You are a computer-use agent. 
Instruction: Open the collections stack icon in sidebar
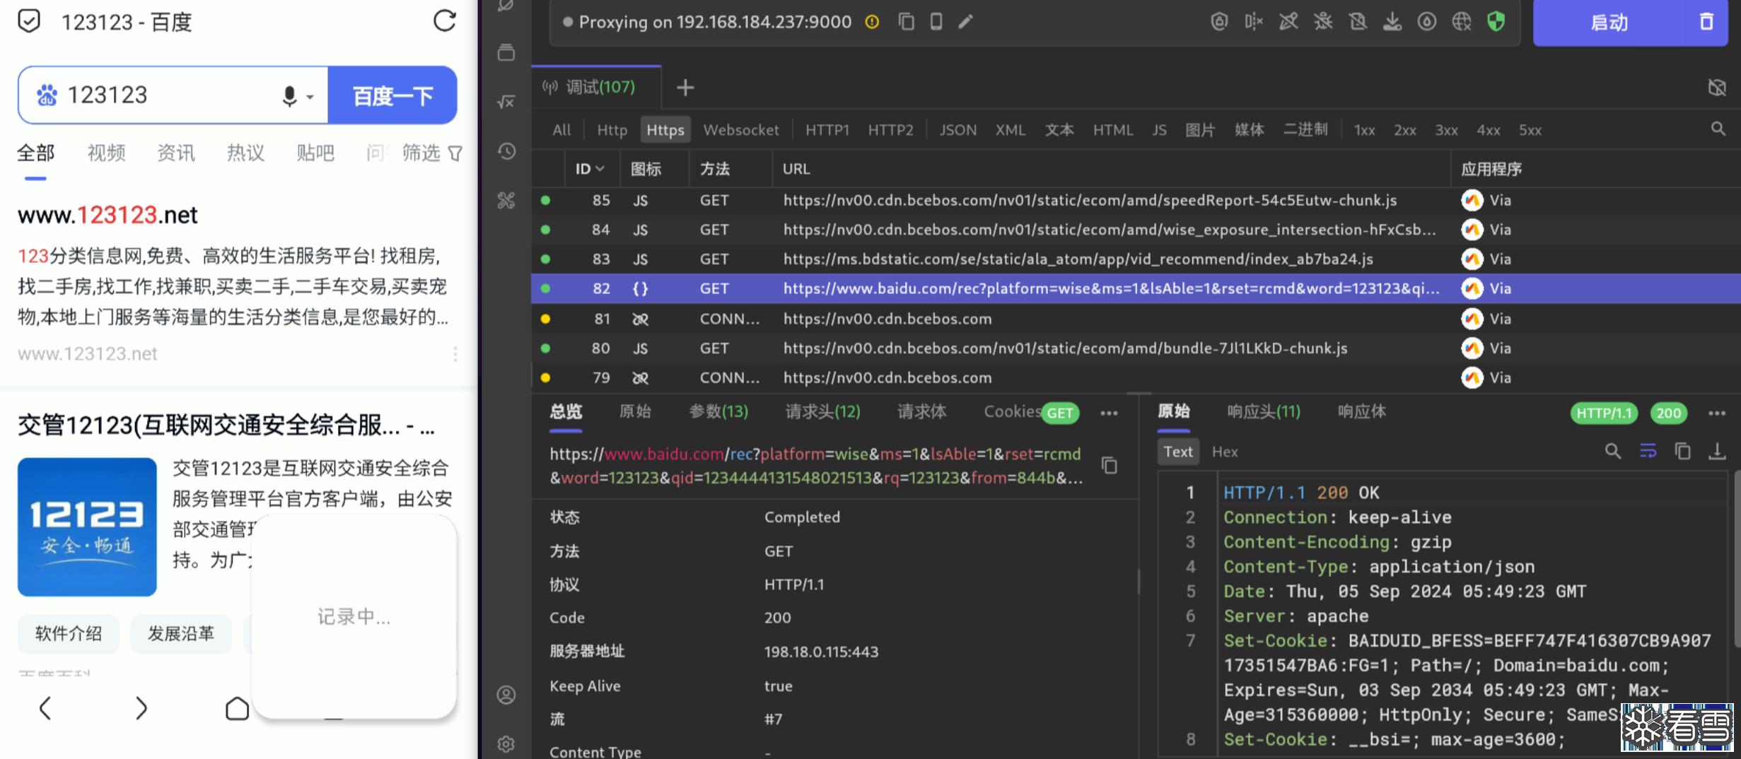(x=506, y=52)
